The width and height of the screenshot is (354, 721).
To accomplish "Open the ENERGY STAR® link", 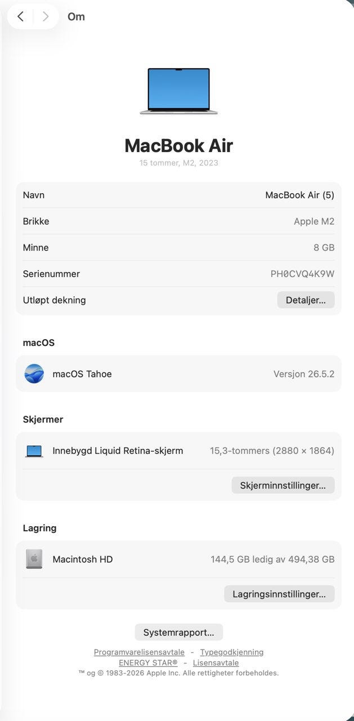I will [148, 663].
